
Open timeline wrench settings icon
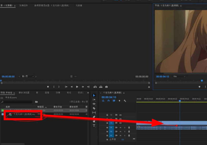(125, 101)
